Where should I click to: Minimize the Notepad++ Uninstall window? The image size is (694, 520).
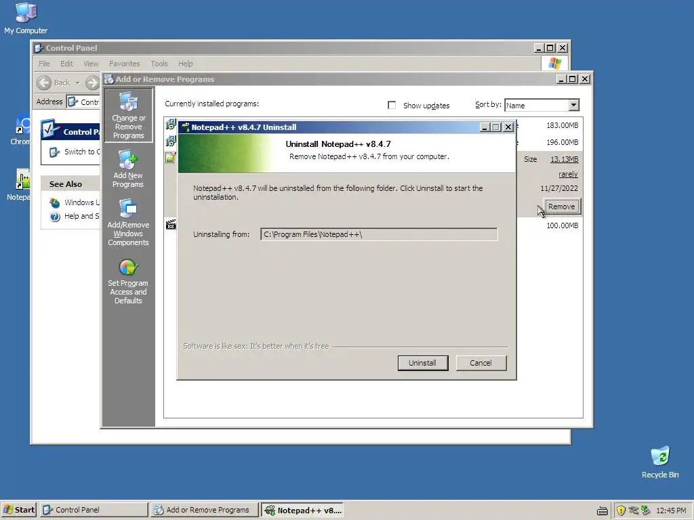485,127
